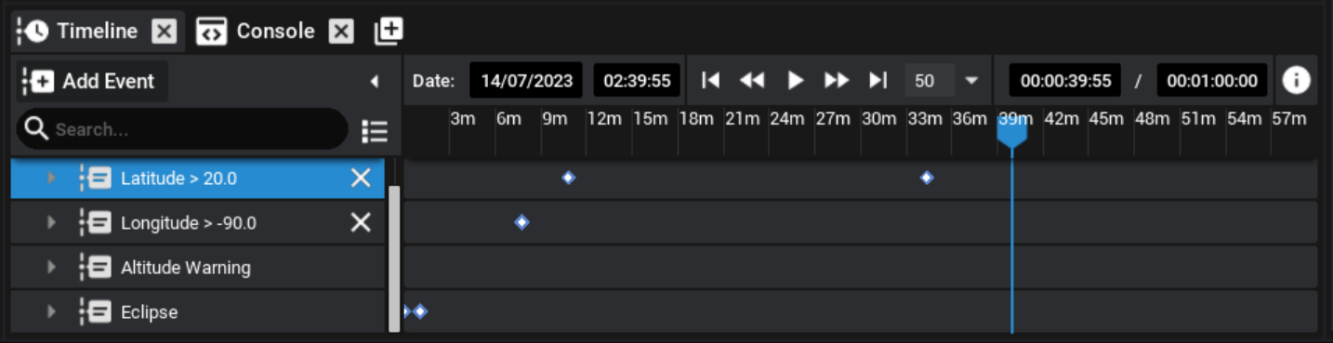Click the rewind playback icon
The height and width of the screenshot is (343, 1333).
[x=752, y=80]
